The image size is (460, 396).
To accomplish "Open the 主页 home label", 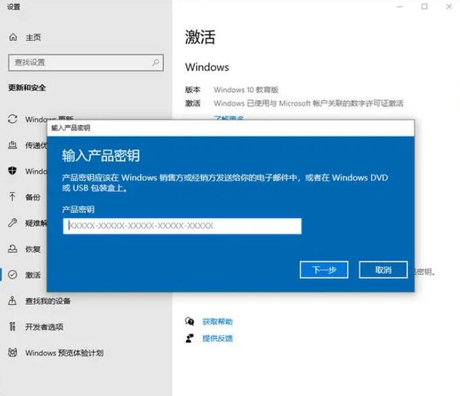I will (33, 38).
